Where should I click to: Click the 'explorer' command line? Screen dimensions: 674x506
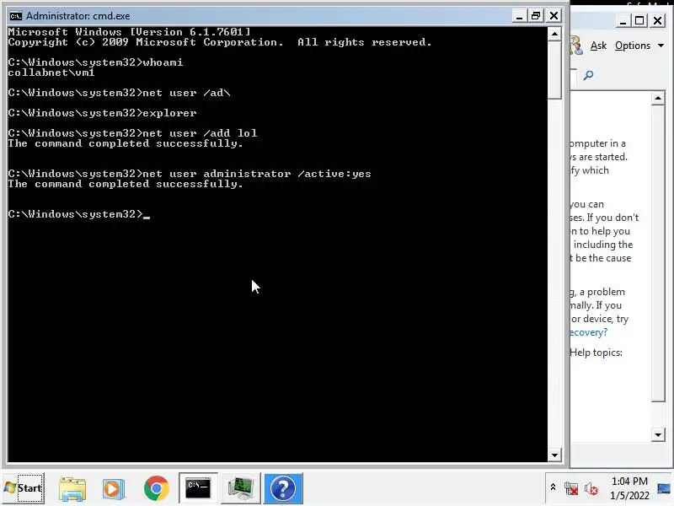pos(102,113)
